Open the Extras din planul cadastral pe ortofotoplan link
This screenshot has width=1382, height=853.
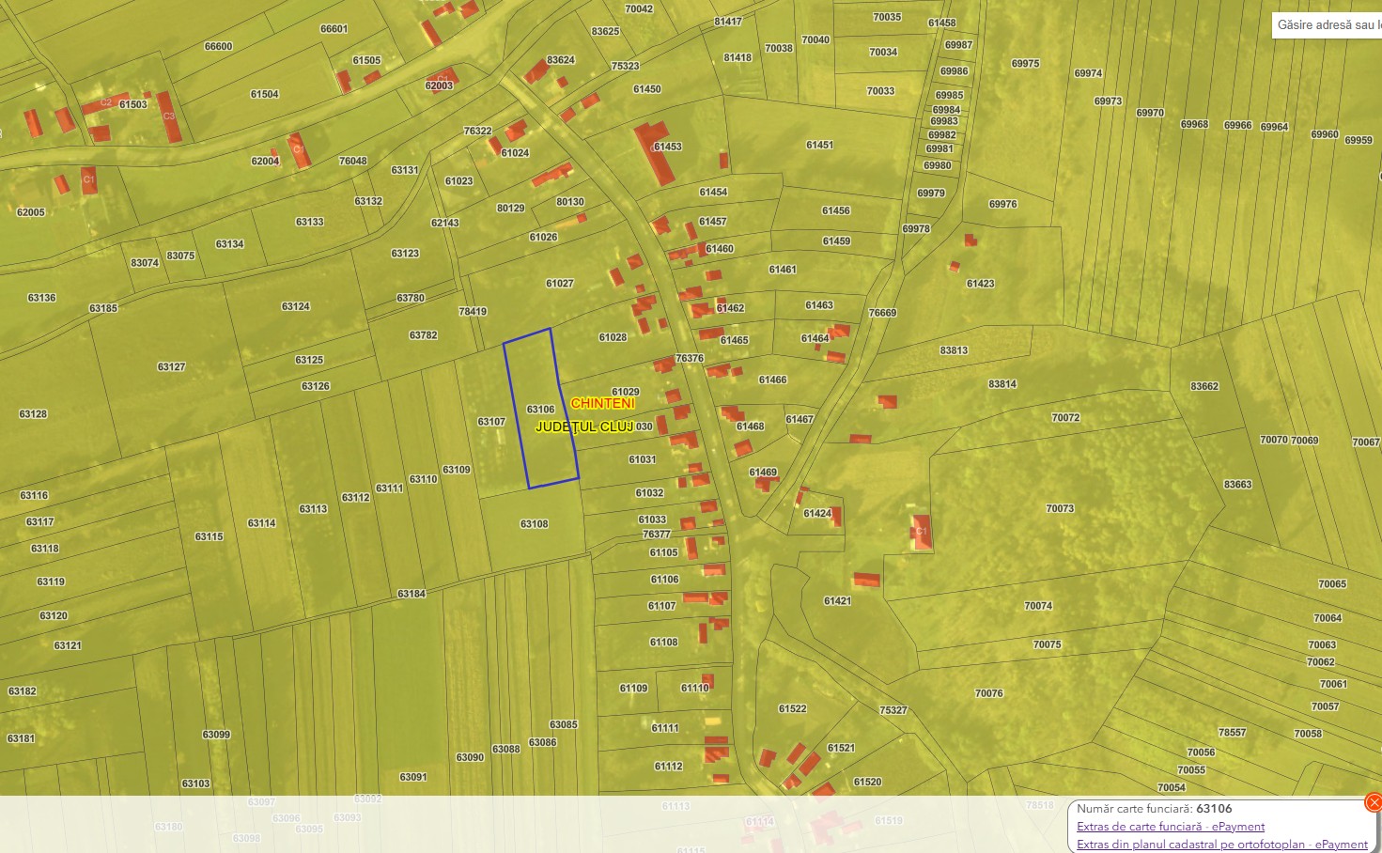point(1222,845)
